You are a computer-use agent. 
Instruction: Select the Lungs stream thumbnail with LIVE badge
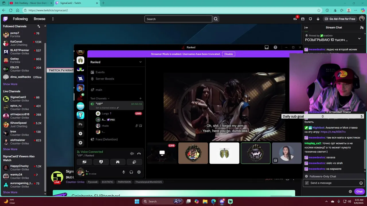coord(162,153)
